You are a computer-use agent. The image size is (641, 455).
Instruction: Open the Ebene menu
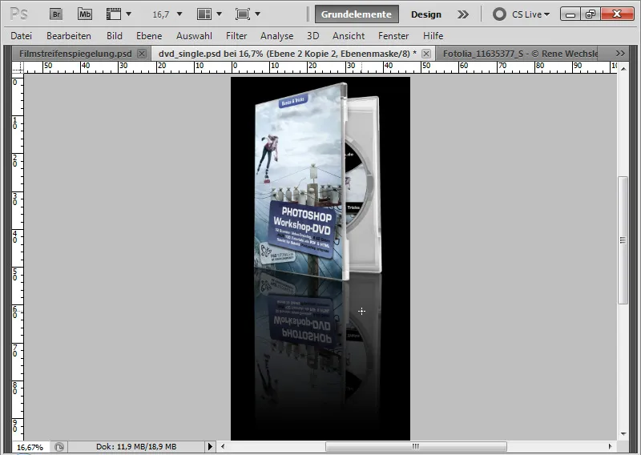pos(149,36)
